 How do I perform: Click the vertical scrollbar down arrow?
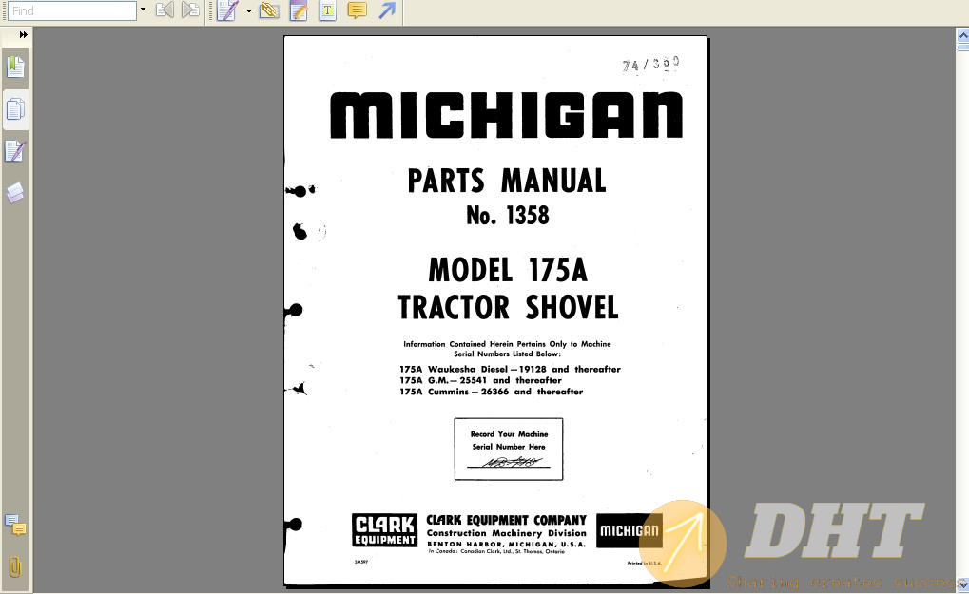coord(963,584)
